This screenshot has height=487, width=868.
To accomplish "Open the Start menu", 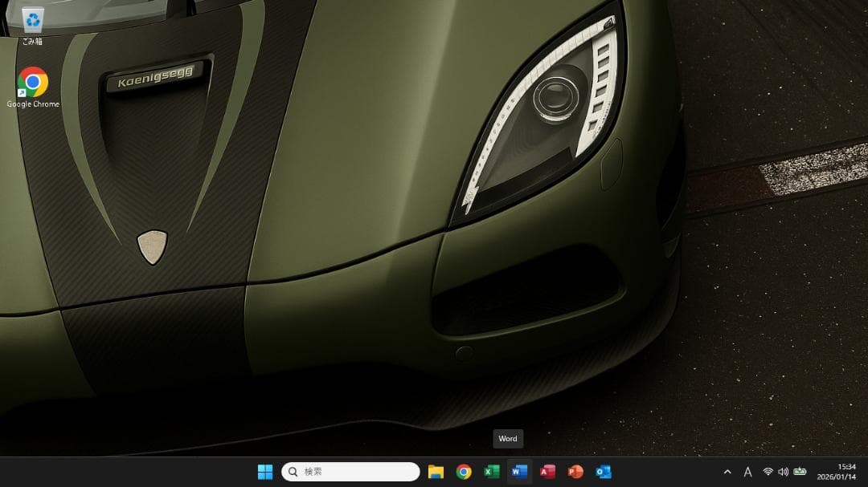I will tap(265, 472).
